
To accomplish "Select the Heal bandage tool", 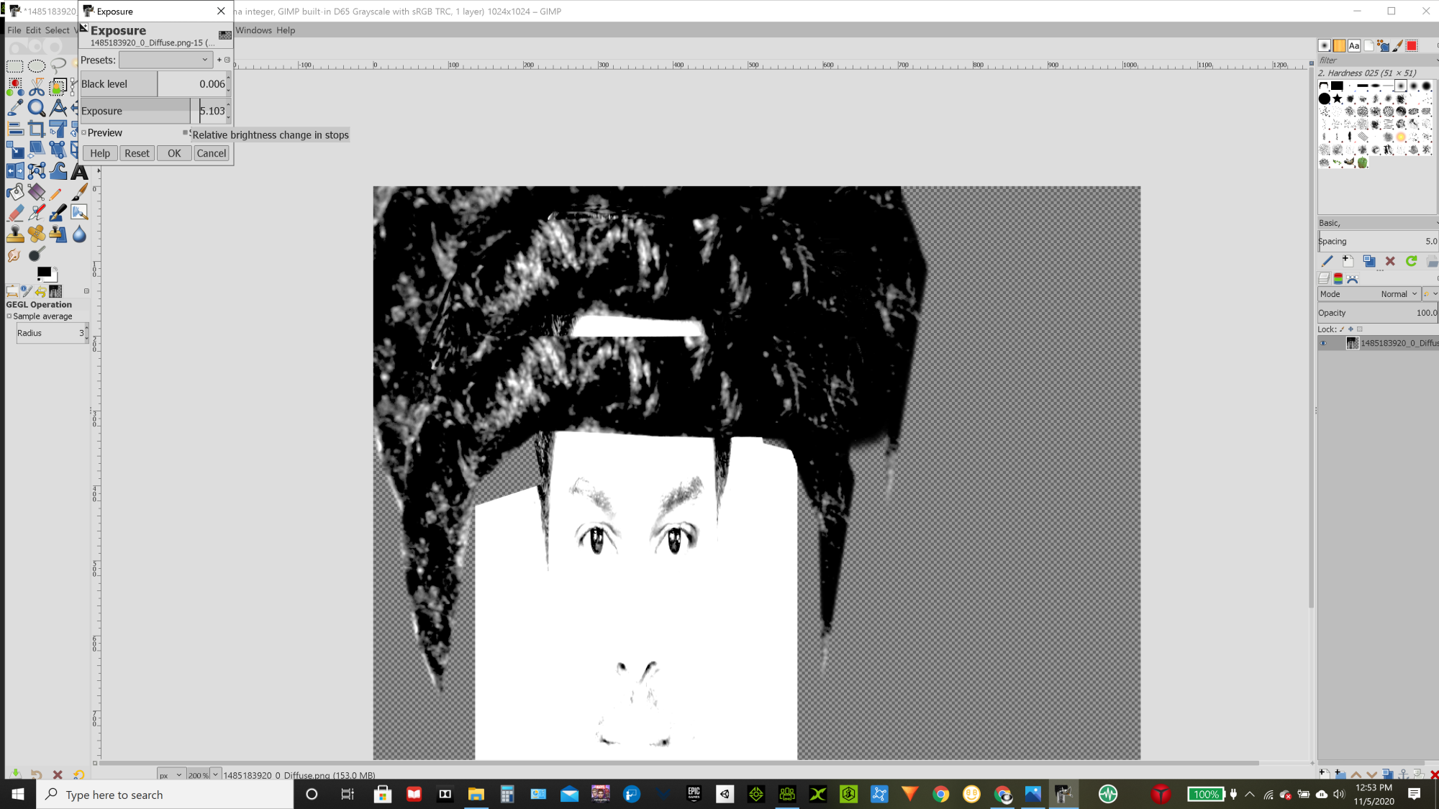I will (36, 234).
